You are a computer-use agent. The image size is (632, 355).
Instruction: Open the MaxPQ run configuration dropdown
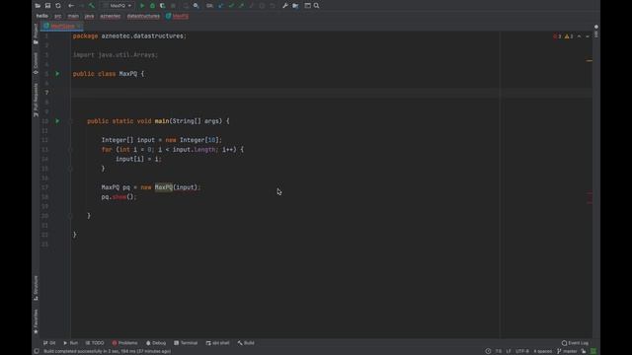[x=118, y=6]
